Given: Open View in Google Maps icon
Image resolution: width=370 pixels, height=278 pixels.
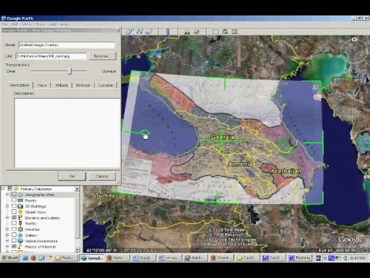Looking at the screenshot, I should [234, 32].
